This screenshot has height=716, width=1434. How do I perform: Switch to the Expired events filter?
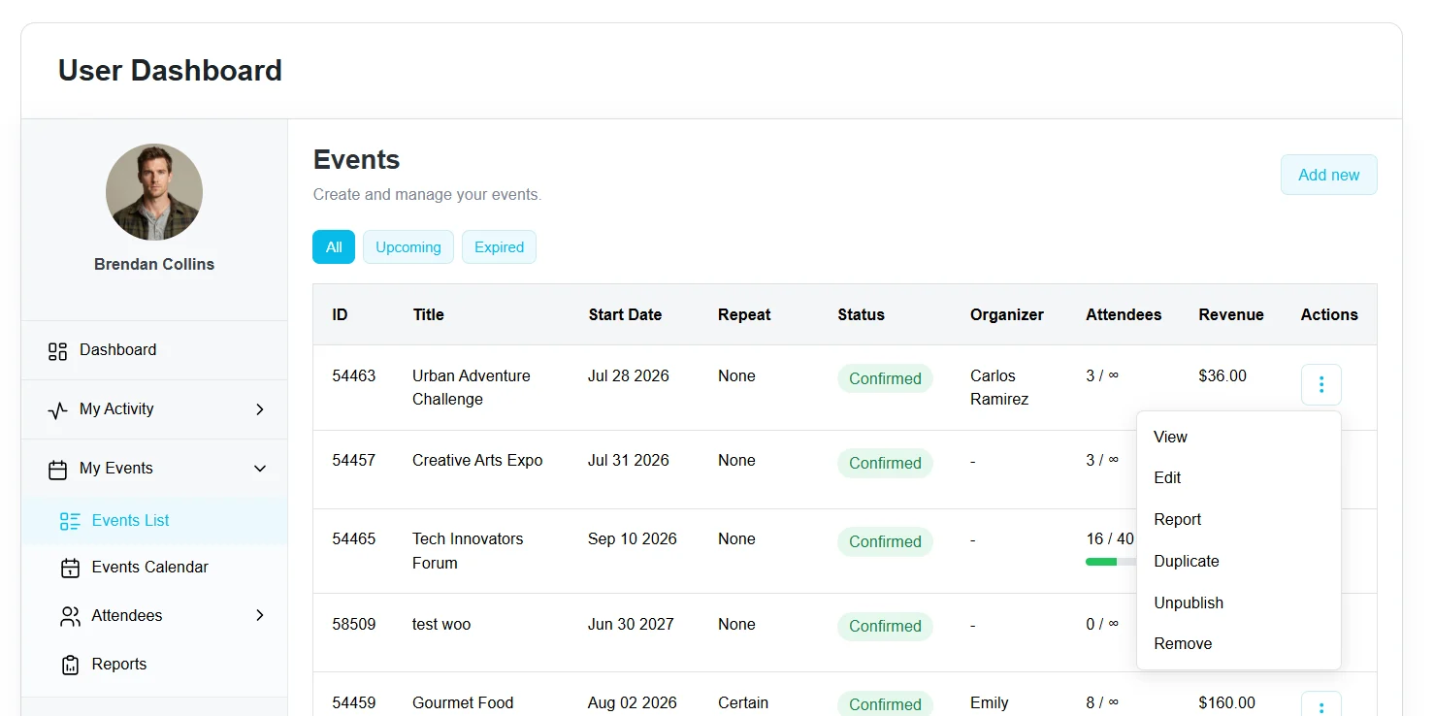pyautogui.click(x=499, y=247)
